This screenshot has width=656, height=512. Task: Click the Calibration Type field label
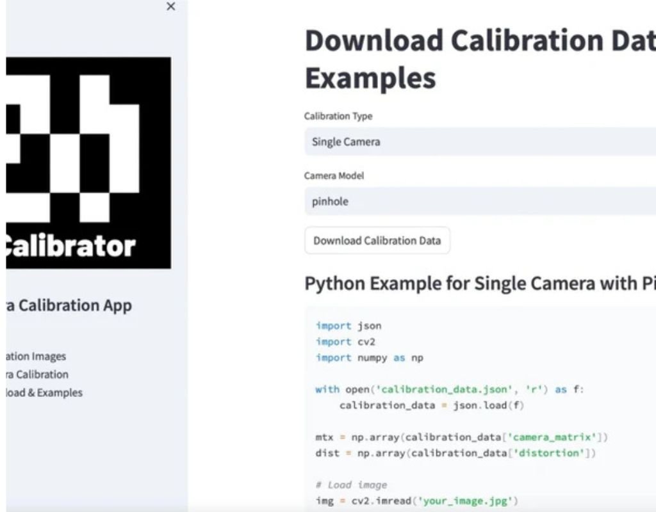(338, 116)
